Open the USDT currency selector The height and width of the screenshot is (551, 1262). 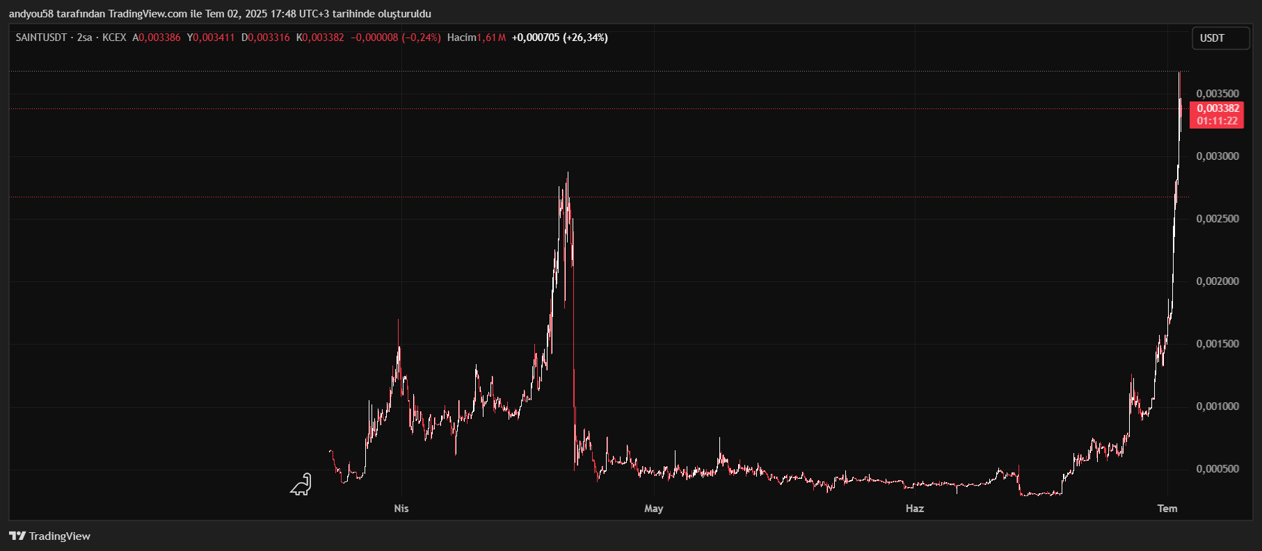click(x=1221, y=38)
